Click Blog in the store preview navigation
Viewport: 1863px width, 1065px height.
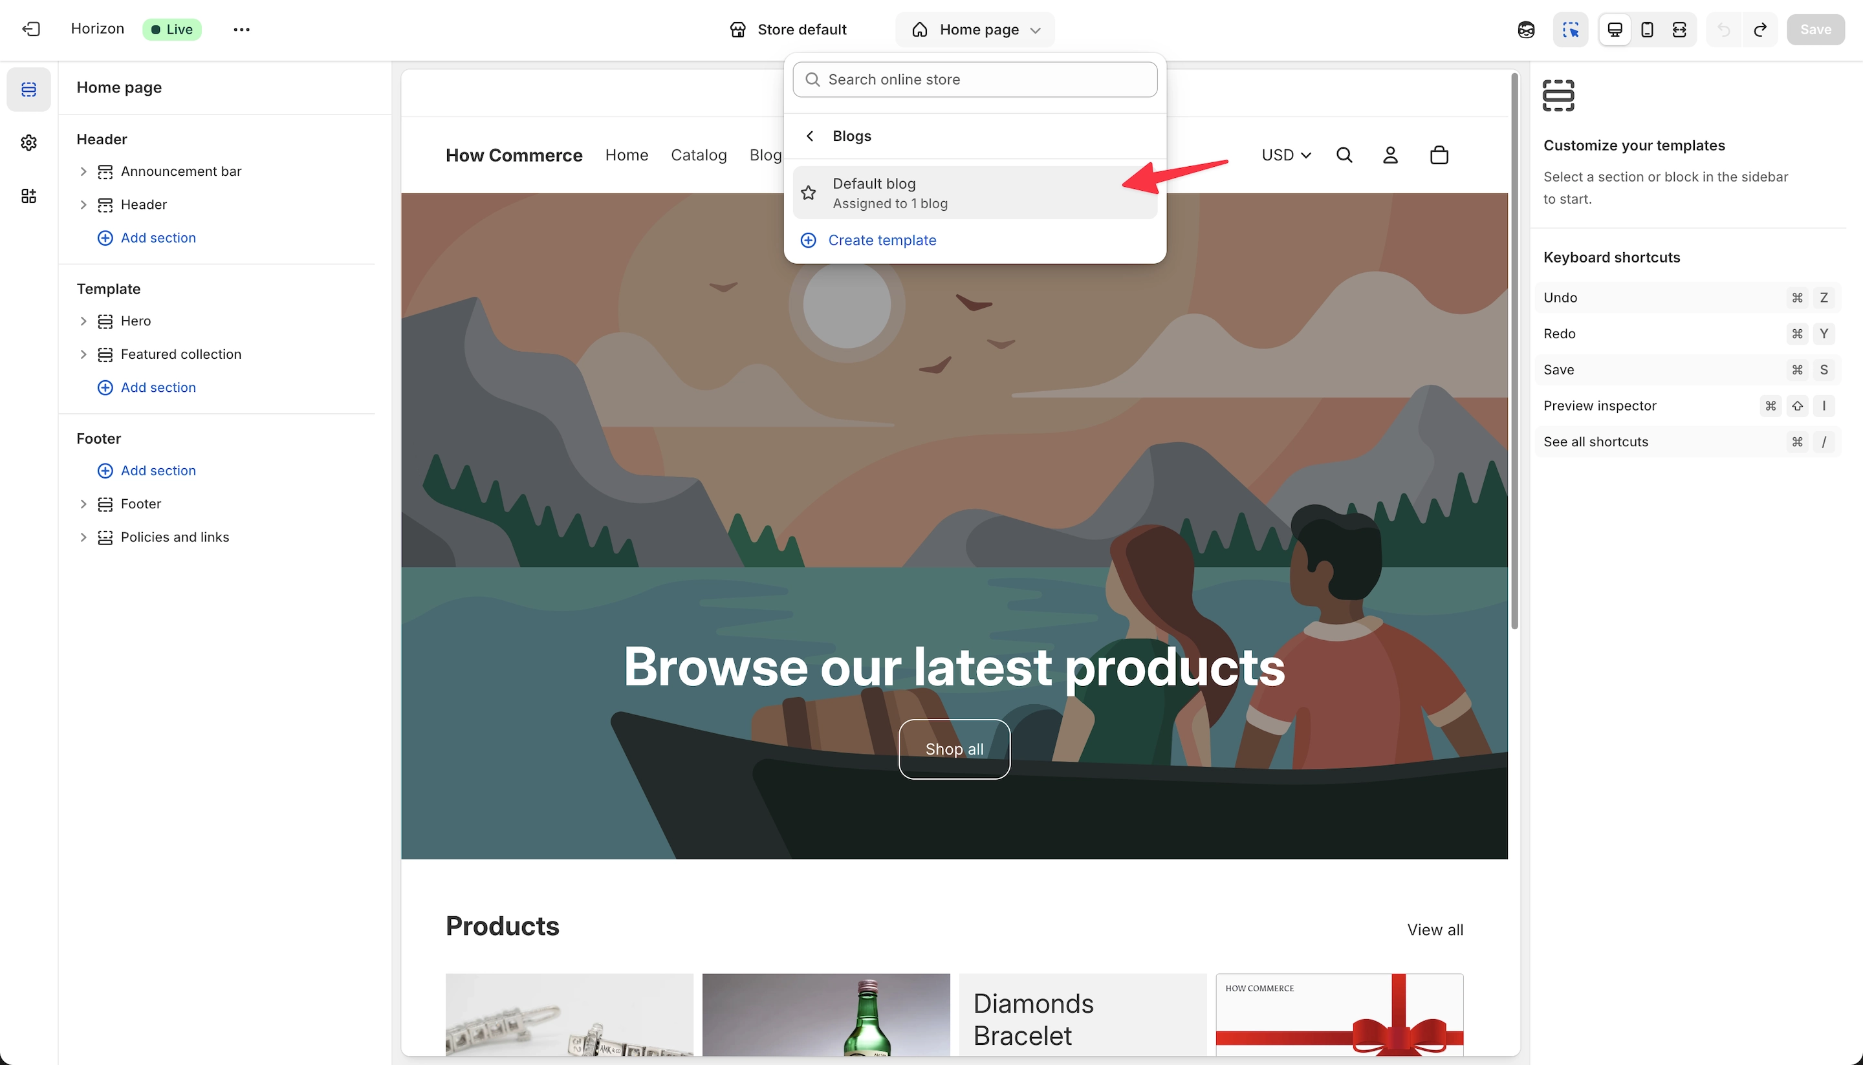tap(765, 155)
